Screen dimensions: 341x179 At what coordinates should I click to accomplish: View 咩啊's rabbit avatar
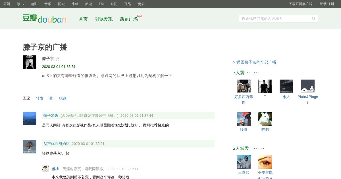[265, 119]
